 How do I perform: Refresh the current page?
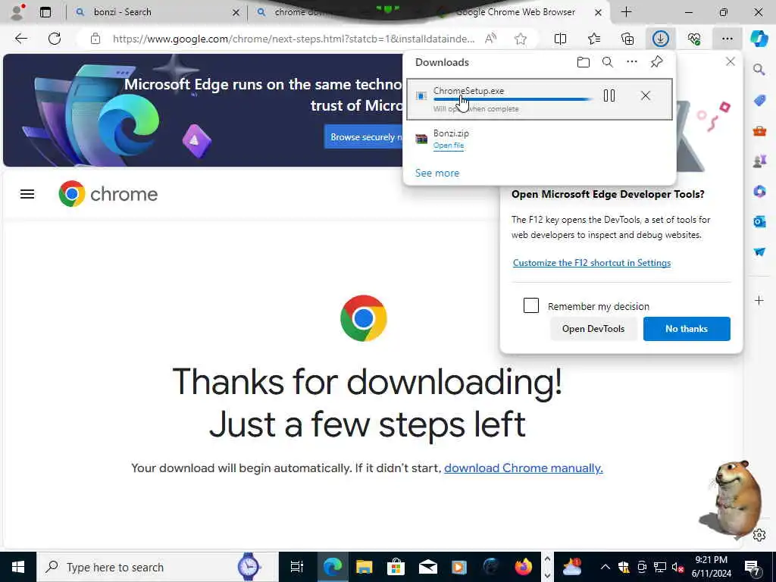tap(55, 39)
